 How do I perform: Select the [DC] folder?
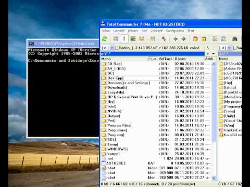(156, 73)
